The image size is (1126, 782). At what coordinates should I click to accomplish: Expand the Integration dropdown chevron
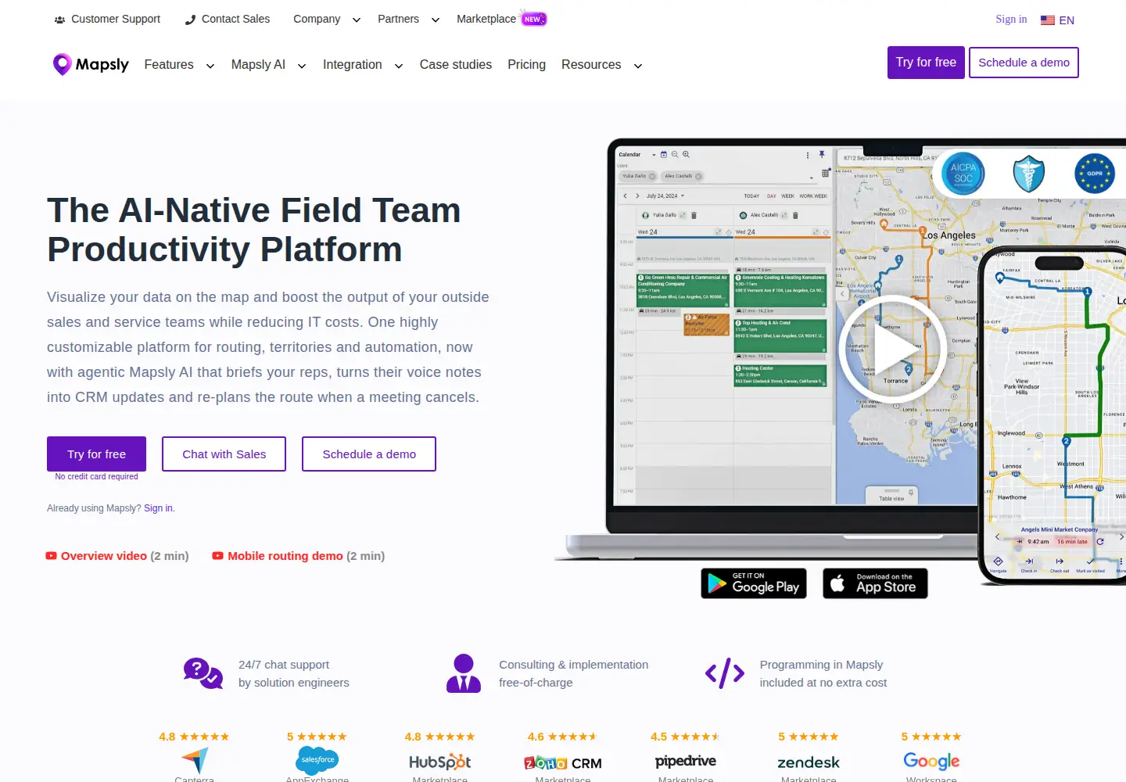click(399, 66)
